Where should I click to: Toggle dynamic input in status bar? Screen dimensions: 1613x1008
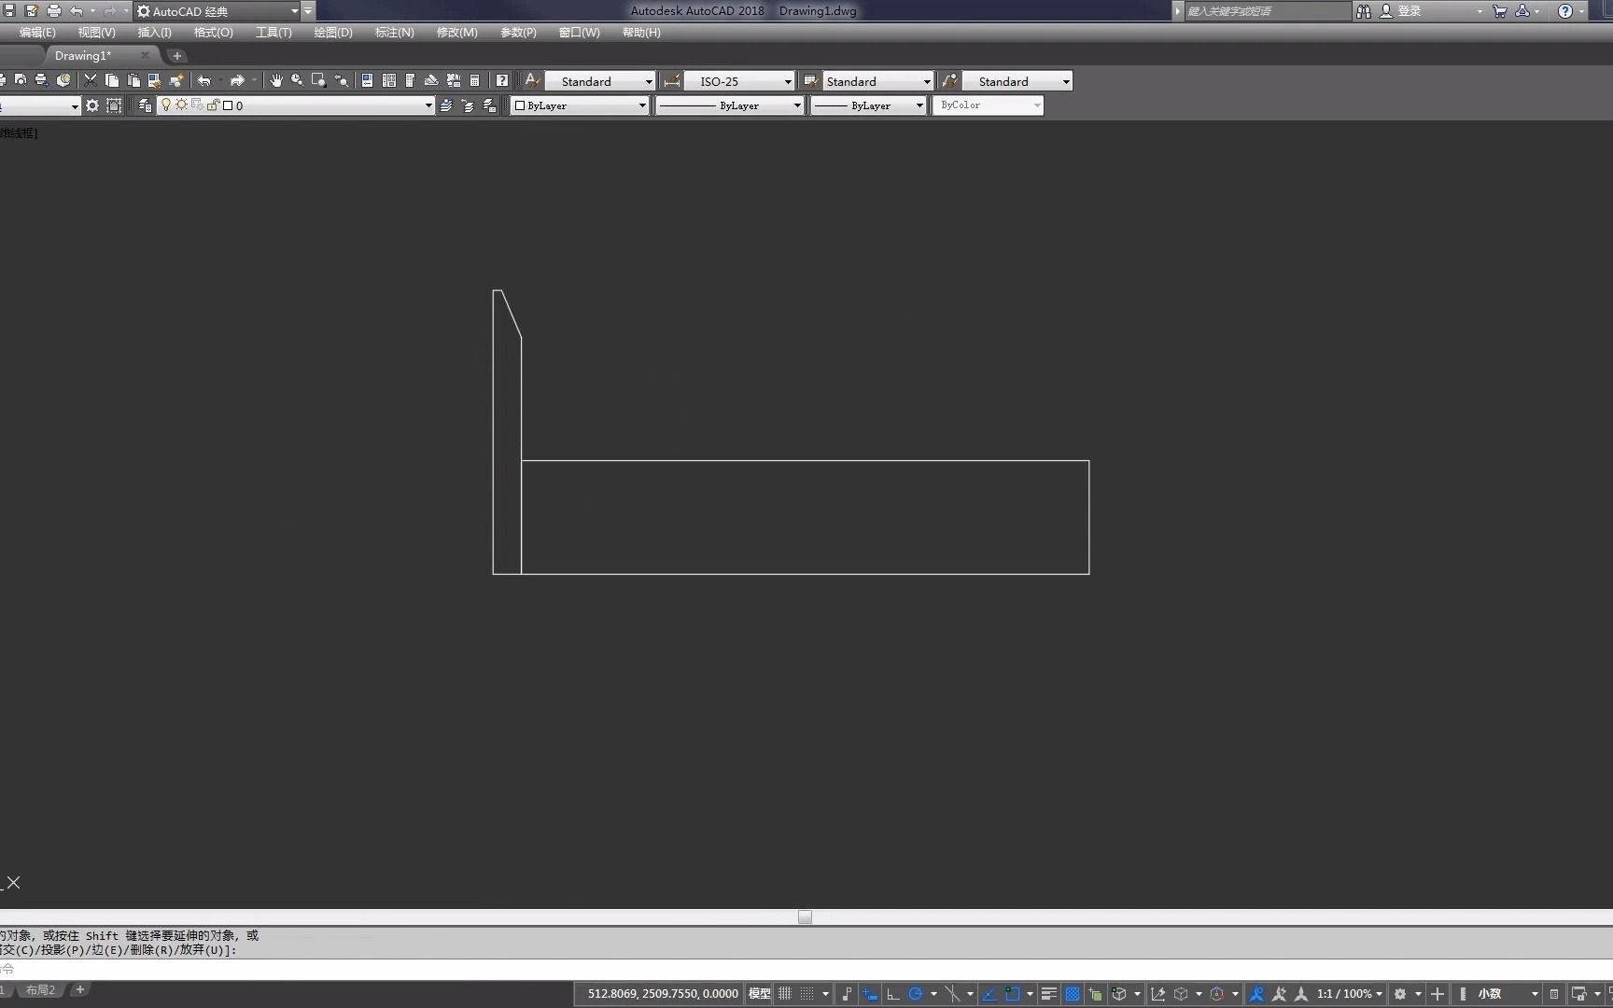[x=870, y=994]
